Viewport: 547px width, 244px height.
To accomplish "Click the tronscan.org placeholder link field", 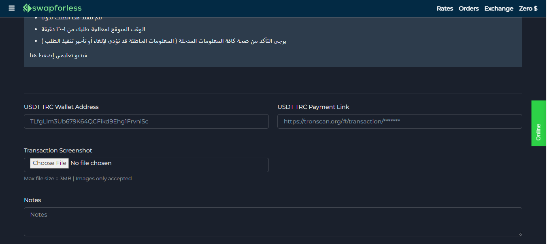I will [x=399, y=121].
